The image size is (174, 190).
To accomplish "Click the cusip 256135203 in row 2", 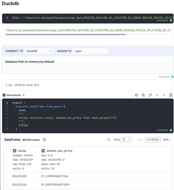I will [19, 185].
